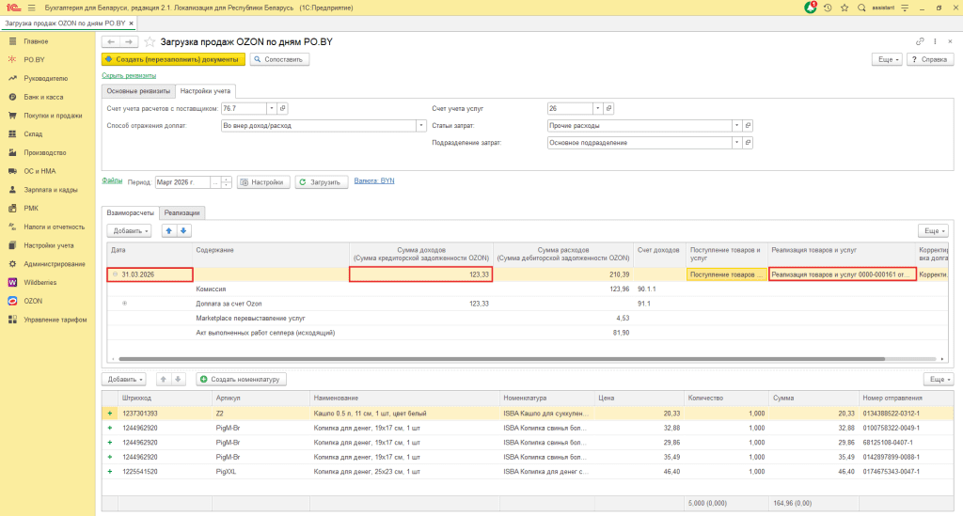The width and height of the screenshot is (963, 516).
Task: Move settlement row down with blue arrow
Action: coord(183,230)
